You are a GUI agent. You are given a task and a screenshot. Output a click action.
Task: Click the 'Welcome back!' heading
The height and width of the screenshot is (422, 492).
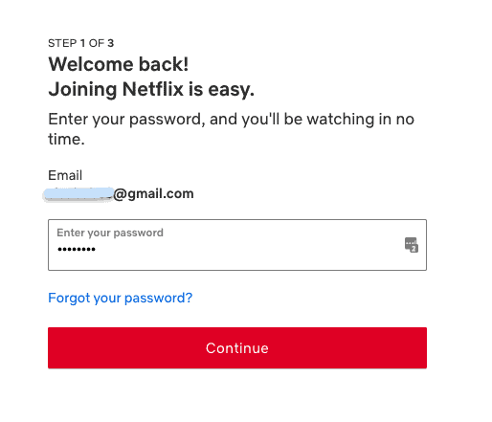coord(119,64)
